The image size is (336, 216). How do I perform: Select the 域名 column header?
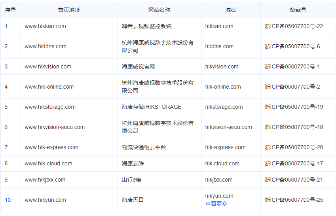point(231,10)
